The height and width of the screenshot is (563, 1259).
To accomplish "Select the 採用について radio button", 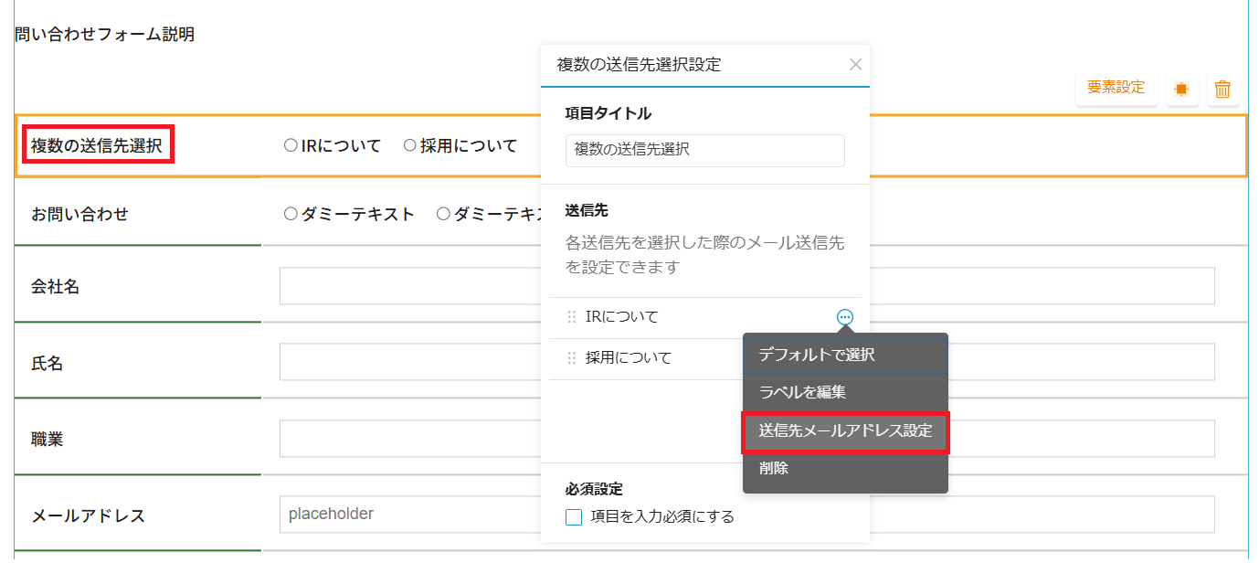I will 410,145.
